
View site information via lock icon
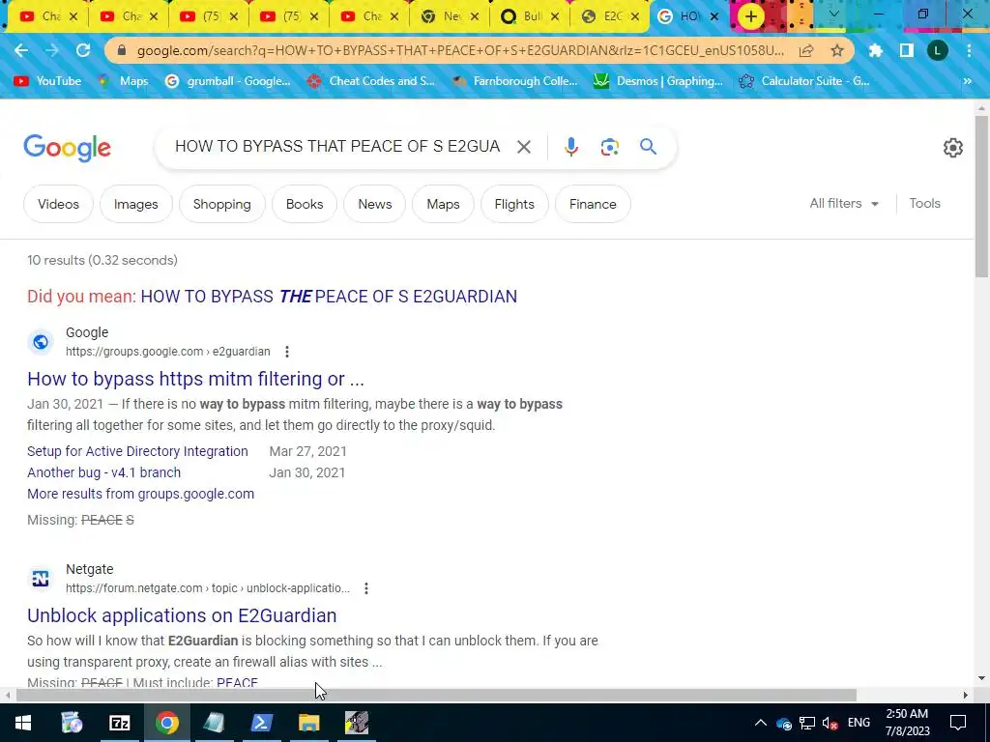(x=122, y=51)
